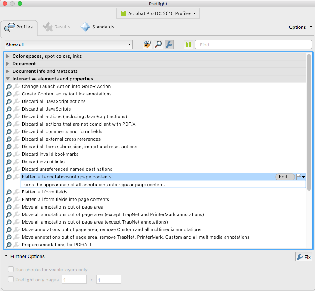Viewport: 315px width, 291px height.
Task: Click the Edit... button on selected fixup
Action: pyautogui.click(x=285, y=177)
